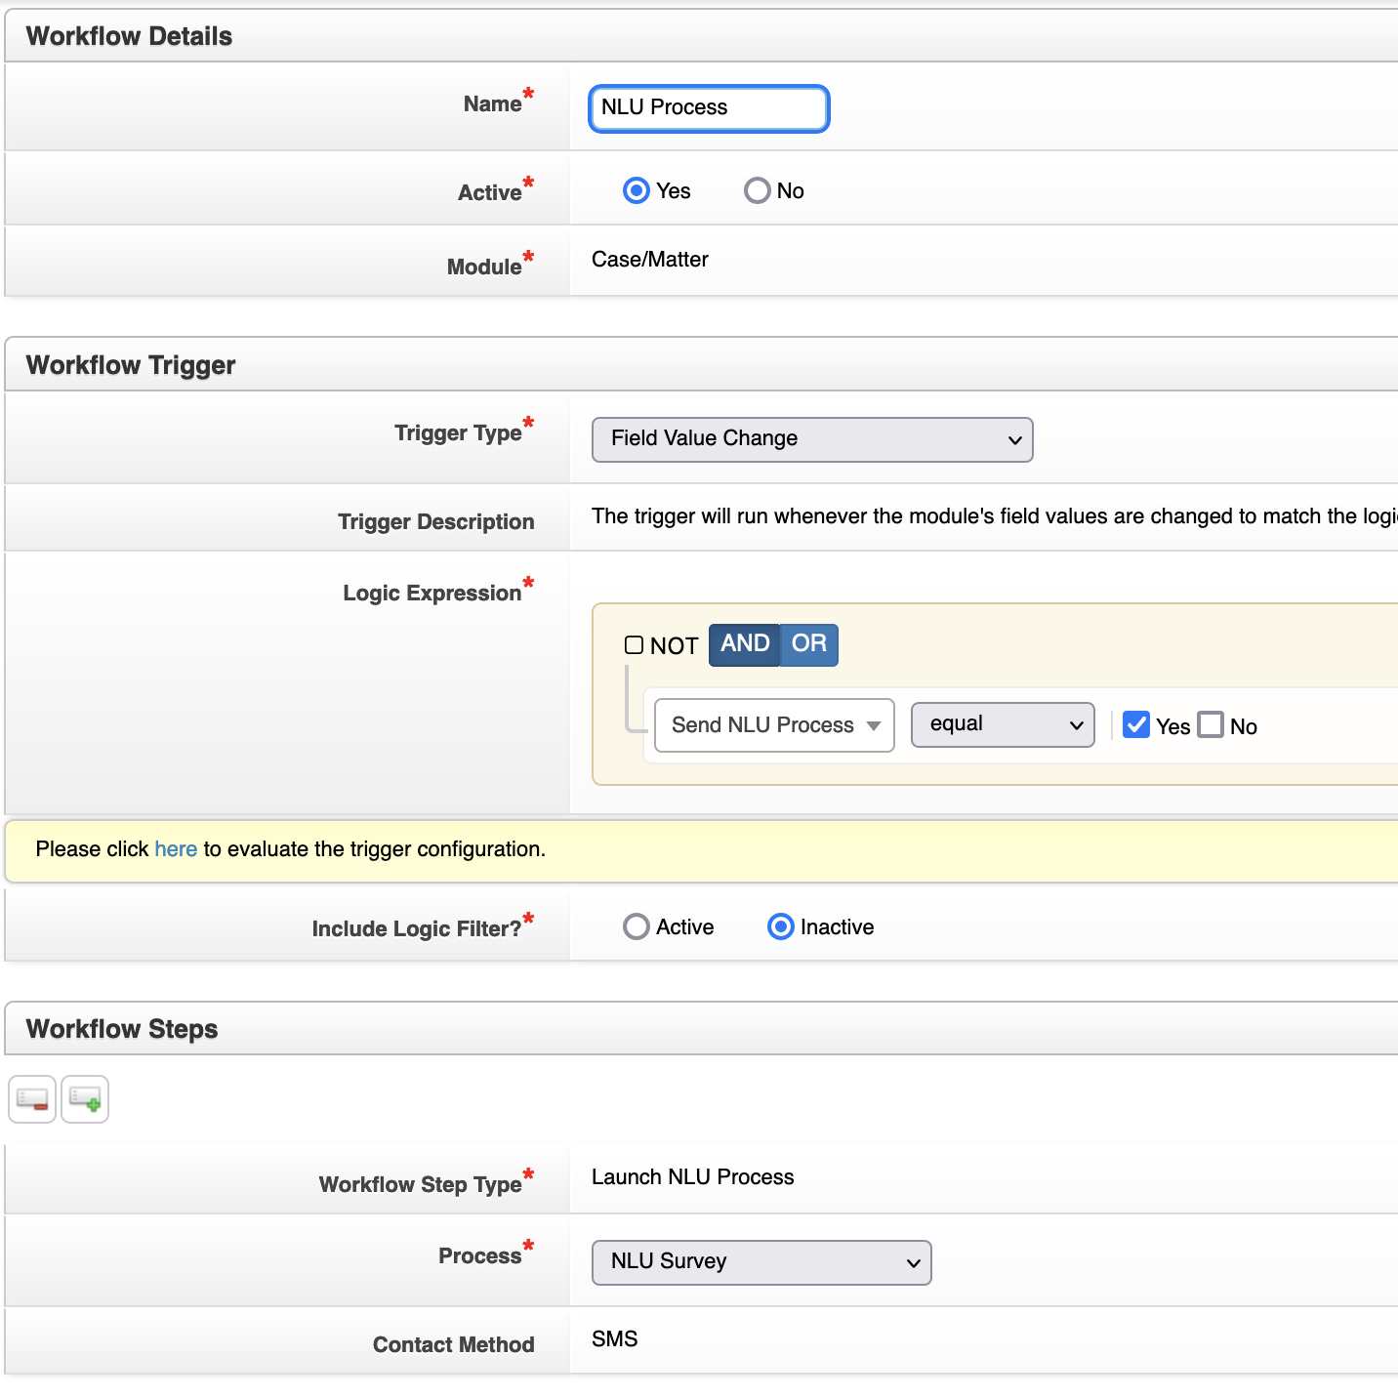Click the Workflow Trigger section header

point(131,365)
